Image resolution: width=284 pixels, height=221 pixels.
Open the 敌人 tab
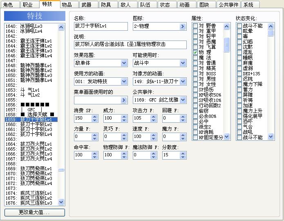(x=127, y=5)
